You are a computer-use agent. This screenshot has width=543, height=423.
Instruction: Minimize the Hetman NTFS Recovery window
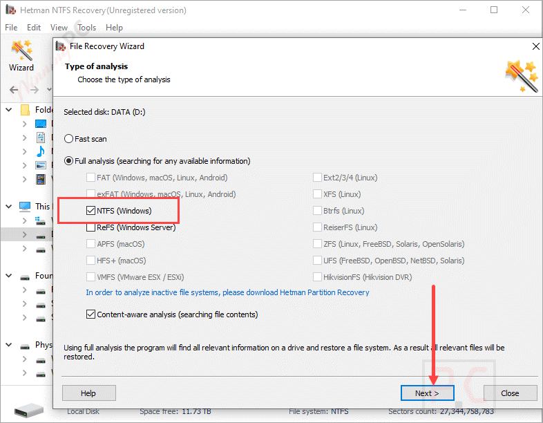pyautogui.click(x=463, y=10)
